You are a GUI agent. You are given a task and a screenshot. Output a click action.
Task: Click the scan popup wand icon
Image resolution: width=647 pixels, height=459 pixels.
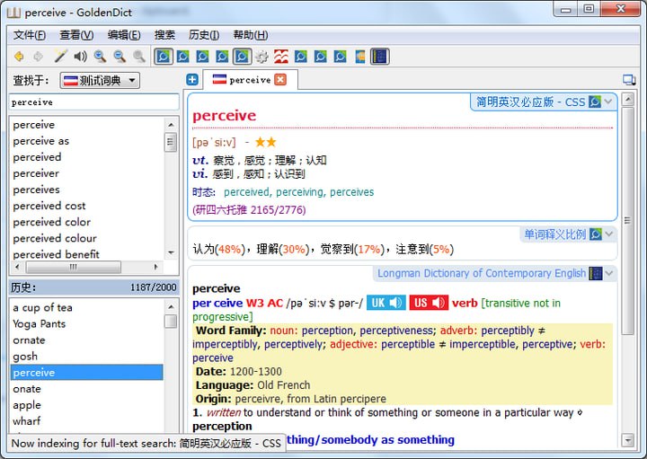click(60, 57)
